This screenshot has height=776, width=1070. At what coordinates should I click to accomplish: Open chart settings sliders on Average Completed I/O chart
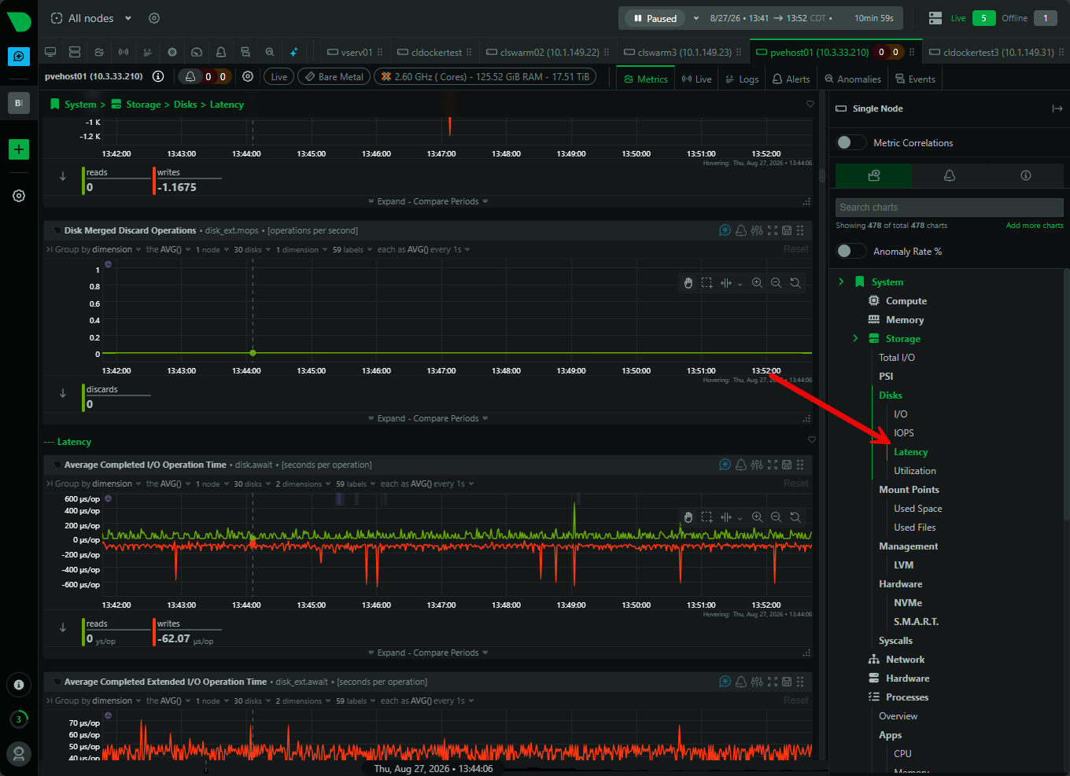[x=757, y=465]
